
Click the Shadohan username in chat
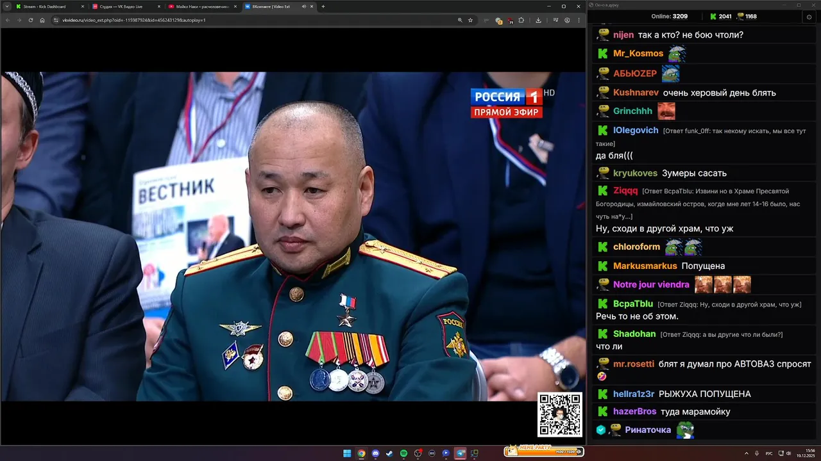pyautogui.click(x=634, y=334)
